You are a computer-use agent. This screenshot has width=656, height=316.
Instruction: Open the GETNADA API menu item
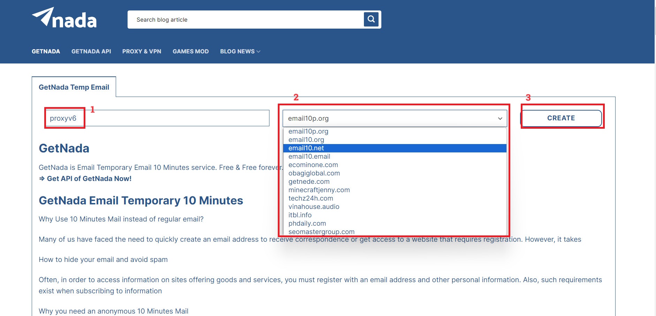(91, 51)
